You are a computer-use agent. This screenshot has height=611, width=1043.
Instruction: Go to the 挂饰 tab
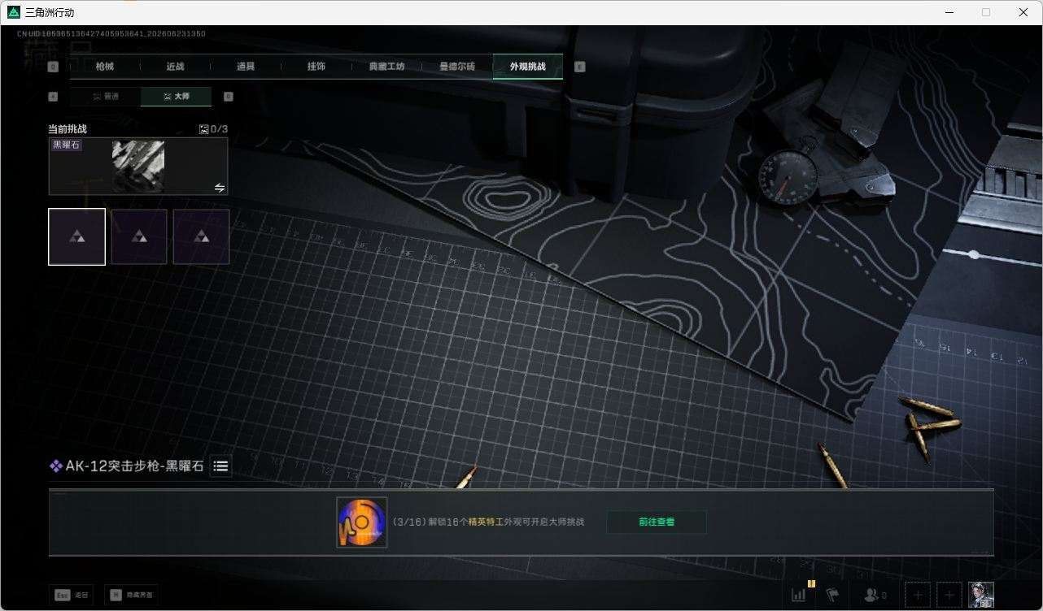click(x=316, y=67)
